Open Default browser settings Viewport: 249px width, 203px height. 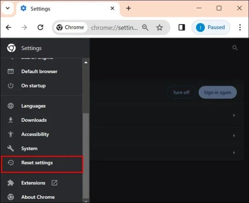pos(41,71)
